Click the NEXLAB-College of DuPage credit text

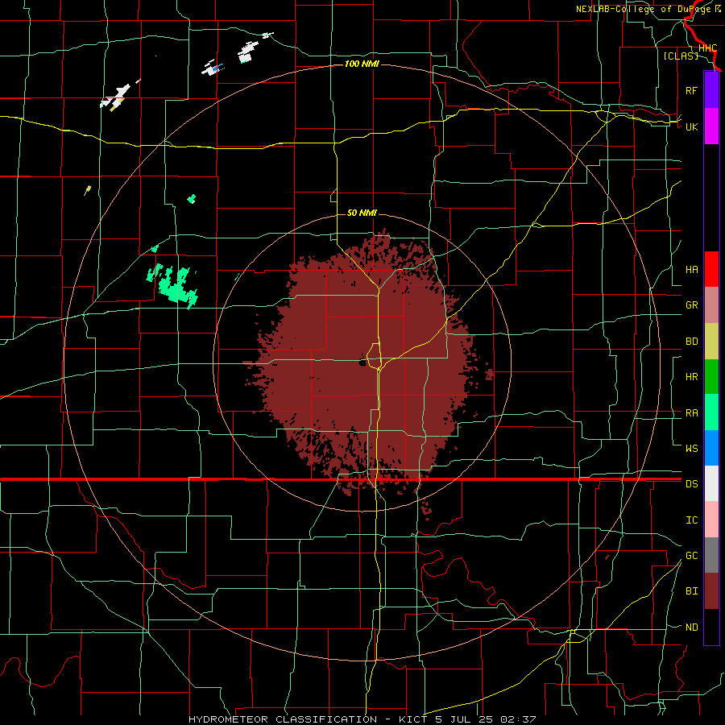point(644,9)
